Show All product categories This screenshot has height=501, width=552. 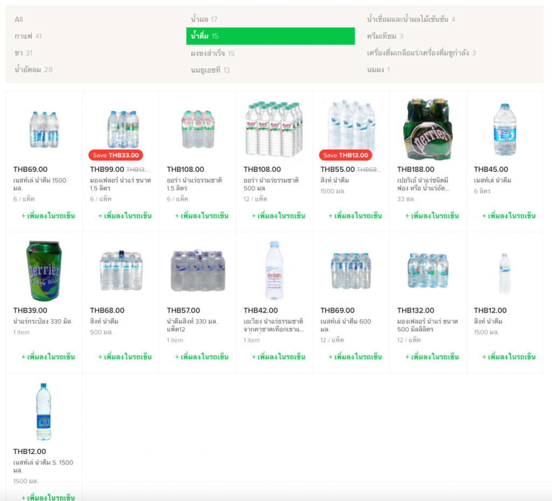coord(19,19)
